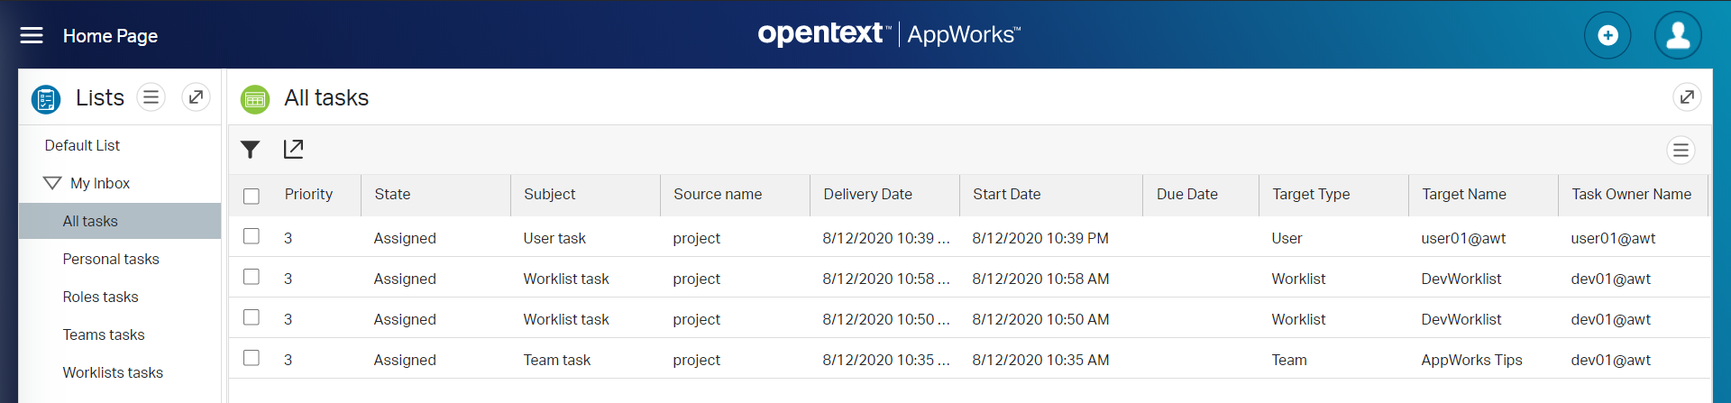
Task: Click the AppWorks Tips target name cell
Action: [1471, 361]
